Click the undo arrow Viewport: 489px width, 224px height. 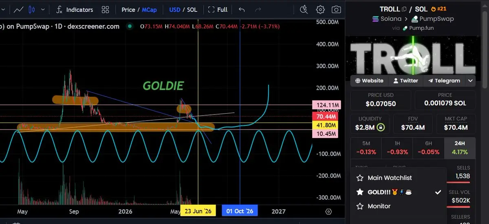(242, 9)
